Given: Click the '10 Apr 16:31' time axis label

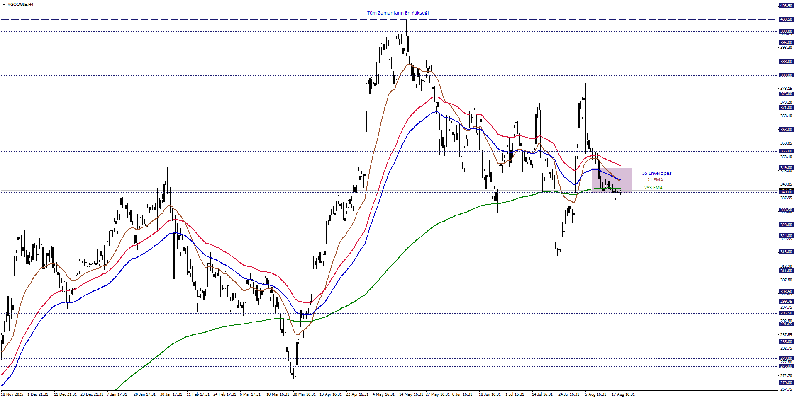Looking at the screenshot, I should pos(331,394).
